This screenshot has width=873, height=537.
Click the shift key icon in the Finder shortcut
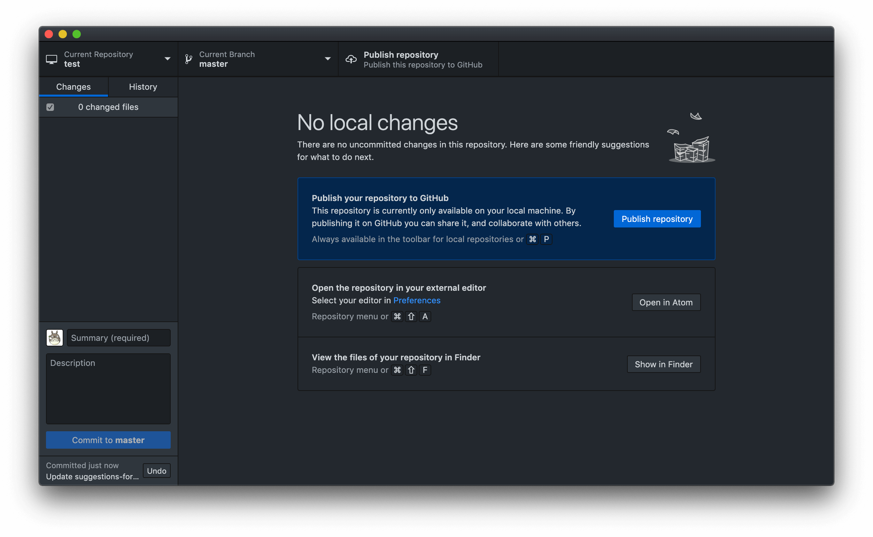pyautogui.click(x=411, y=370)
